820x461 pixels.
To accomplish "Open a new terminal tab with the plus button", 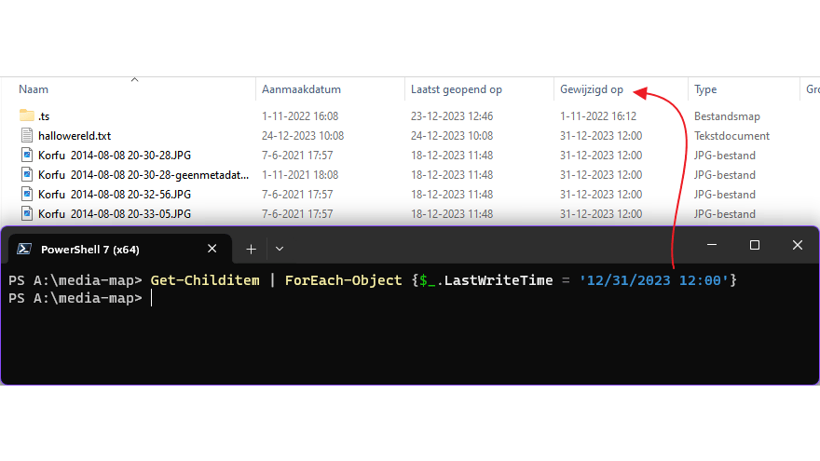I will (x=251, y=249).
